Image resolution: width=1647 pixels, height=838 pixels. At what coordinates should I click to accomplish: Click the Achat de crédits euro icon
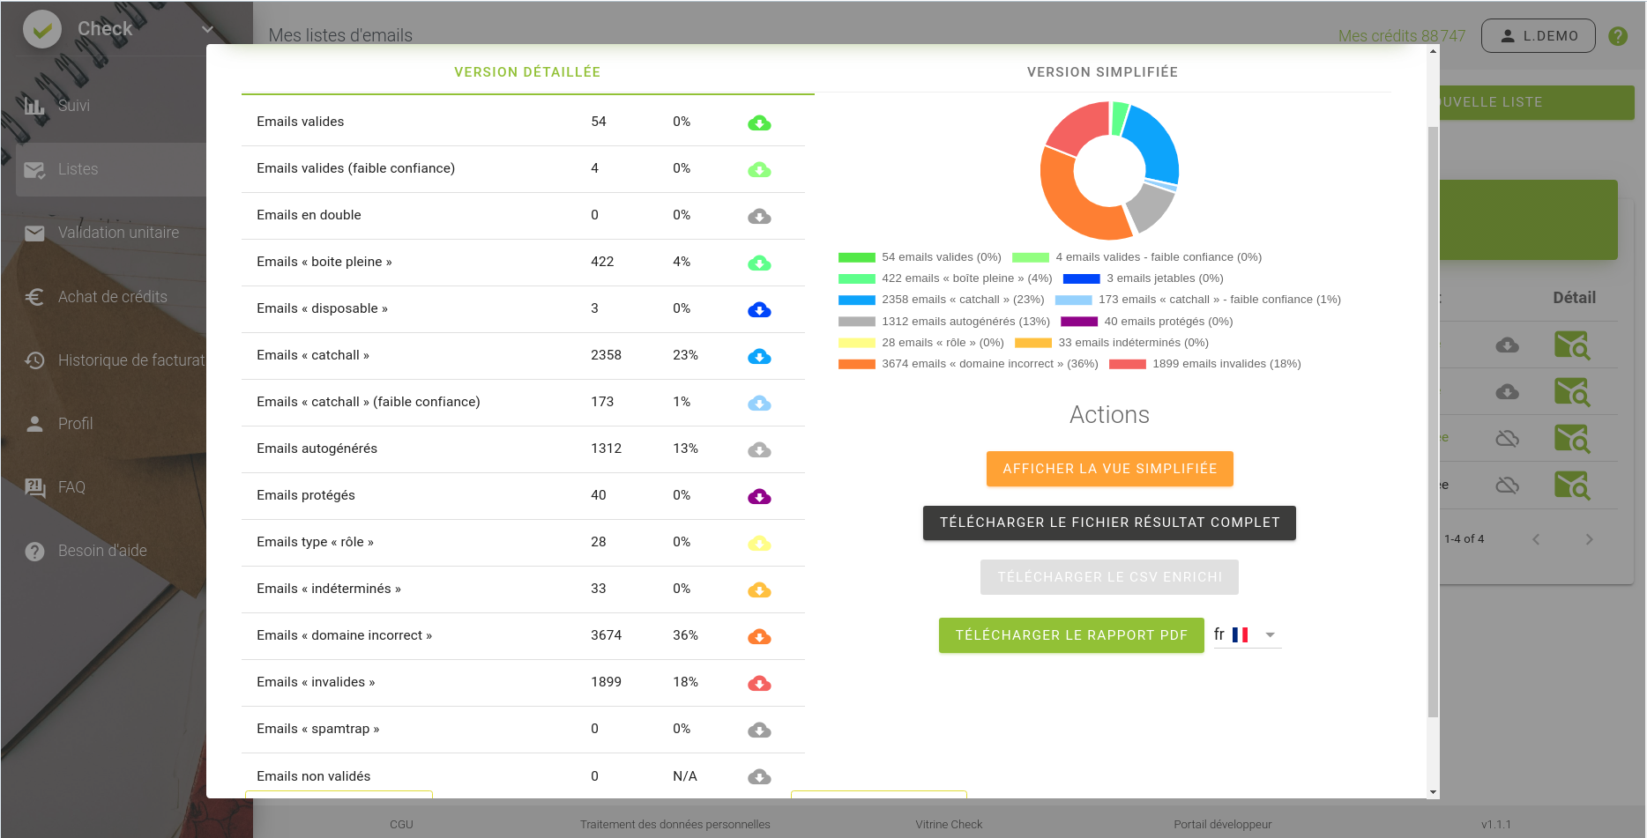(x=35, y=297)
